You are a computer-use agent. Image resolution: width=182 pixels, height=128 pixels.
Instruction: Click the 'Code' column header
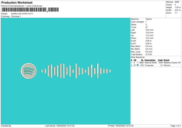point(160,60)
